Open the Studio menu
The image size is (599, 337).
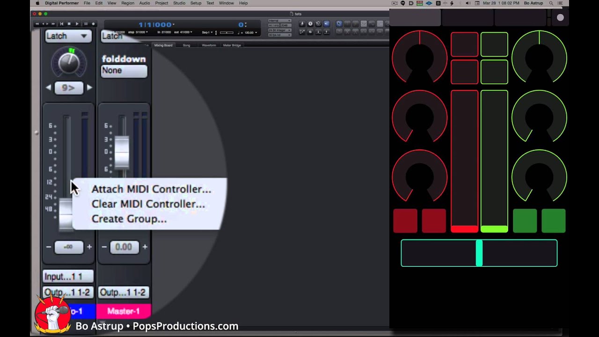[x=179, y=3]
